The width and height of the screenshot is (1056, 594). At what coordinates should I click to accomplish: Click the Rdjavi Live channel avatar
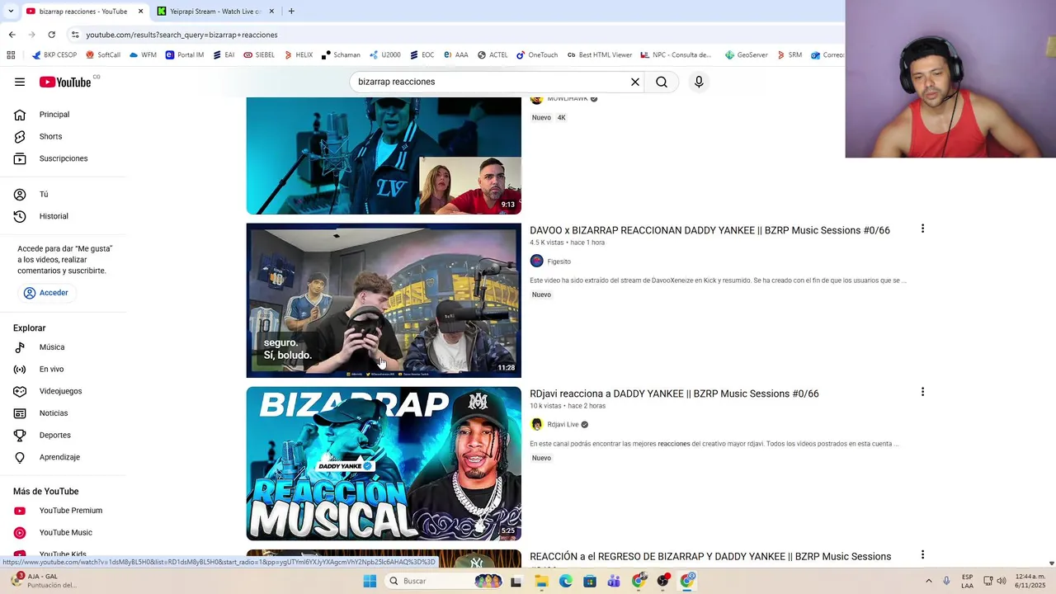click(x=536, y=424)
